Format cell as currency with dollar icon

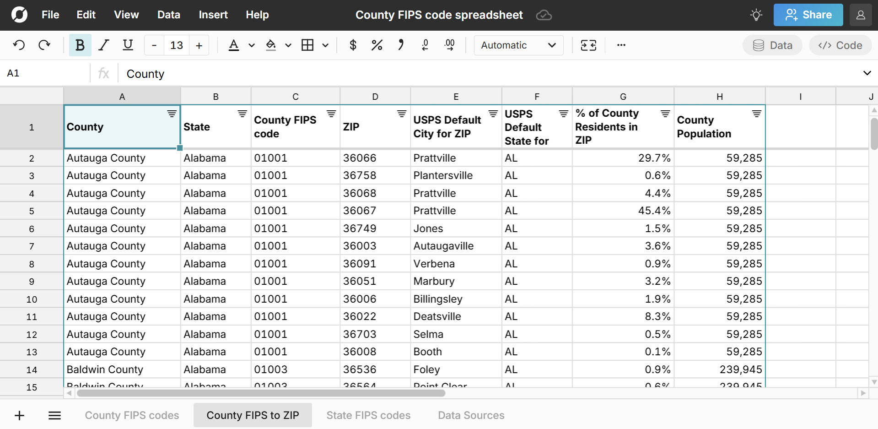coord(353,45)
